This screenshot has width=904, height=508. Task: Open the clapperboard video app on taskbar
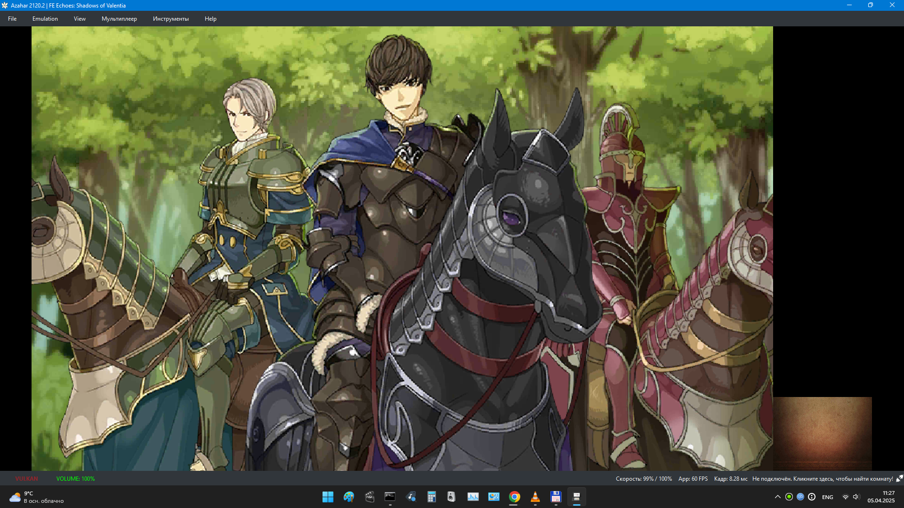pos(369,497)
